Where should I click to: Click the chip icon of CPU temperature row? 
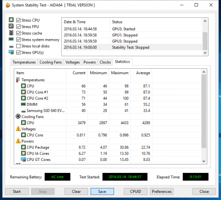tap(23, 86)
